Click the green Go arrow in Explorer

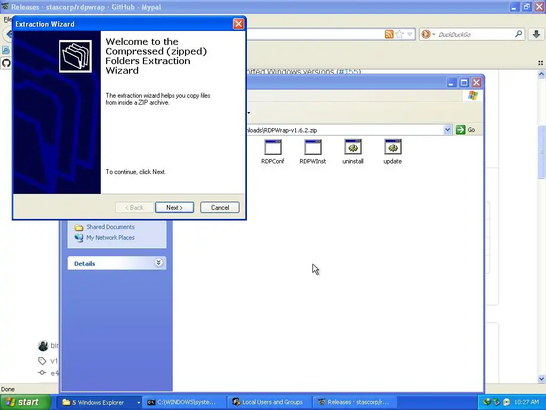tap(461, 130)
